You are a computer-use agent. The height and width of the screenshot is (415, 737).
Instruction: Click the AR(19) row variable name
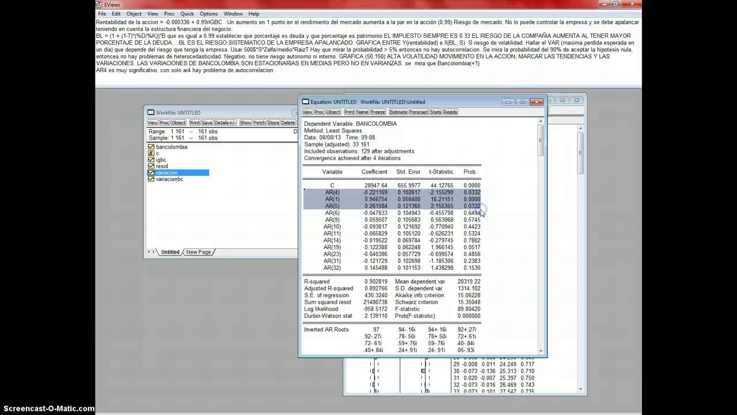tap(332, 247)
